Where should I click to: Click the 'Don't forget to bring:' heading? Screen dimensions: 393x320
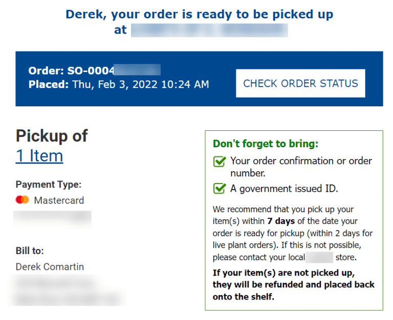(x=265, y=144)
